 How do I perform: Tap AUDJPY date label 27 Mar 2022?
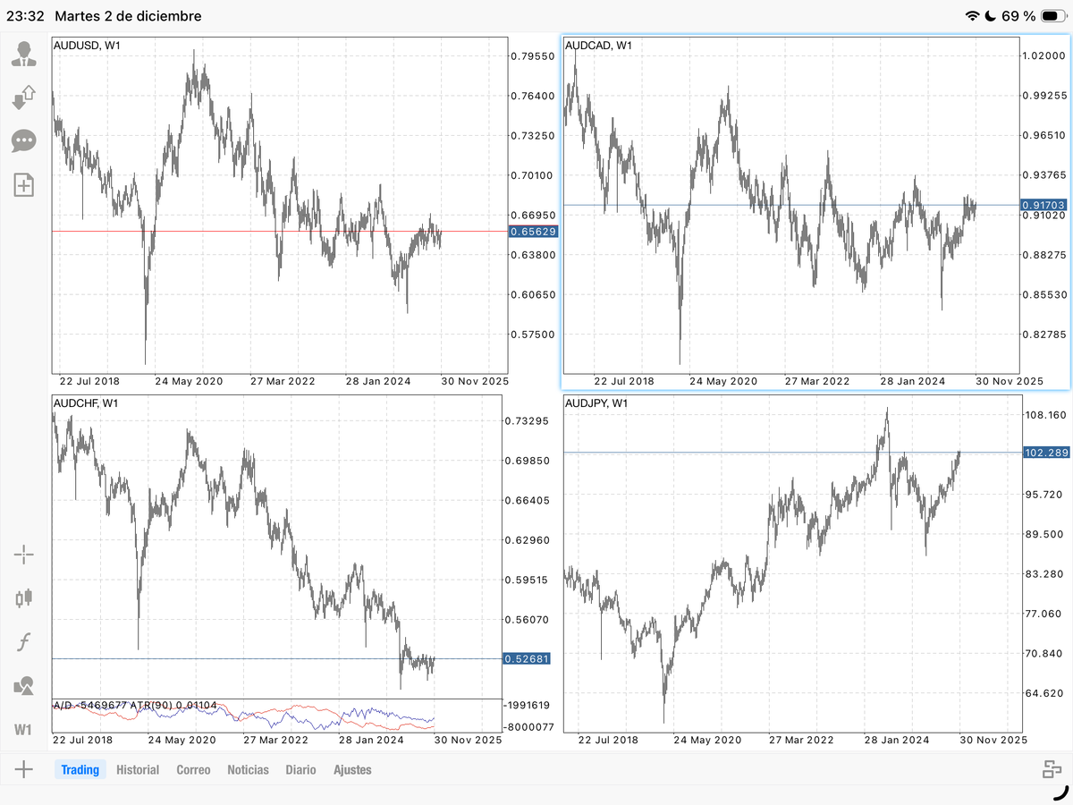click(801, 740)
